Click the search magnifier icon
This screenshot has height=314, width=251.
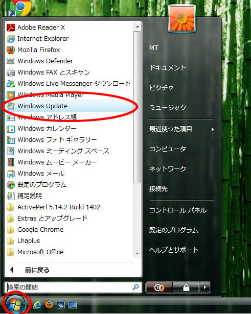(x=136, y=287)
